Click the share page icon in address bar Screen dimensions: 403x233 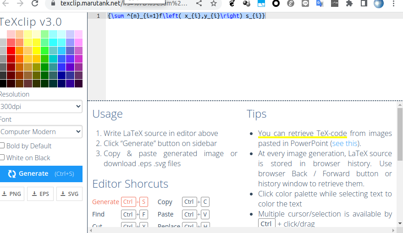pyautogui.click(x=199, y=3)
